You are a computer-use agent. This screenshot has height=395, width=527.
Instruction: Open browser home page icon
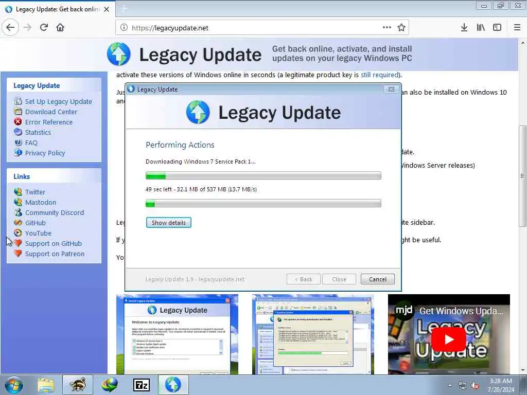pyautogui.click(x=60, y=28)
